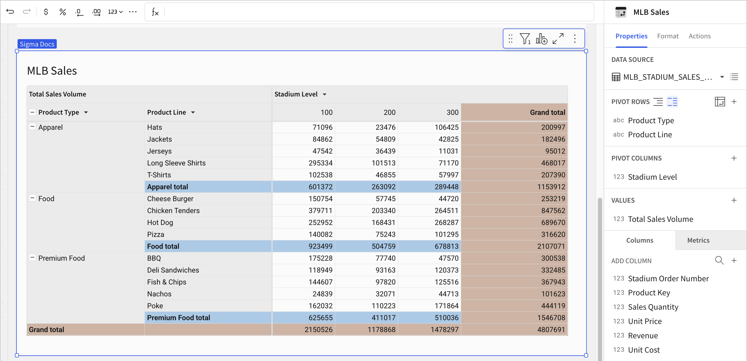Apply currency format with dollar icon
This screenshot has width=747, height=361.
46,12
